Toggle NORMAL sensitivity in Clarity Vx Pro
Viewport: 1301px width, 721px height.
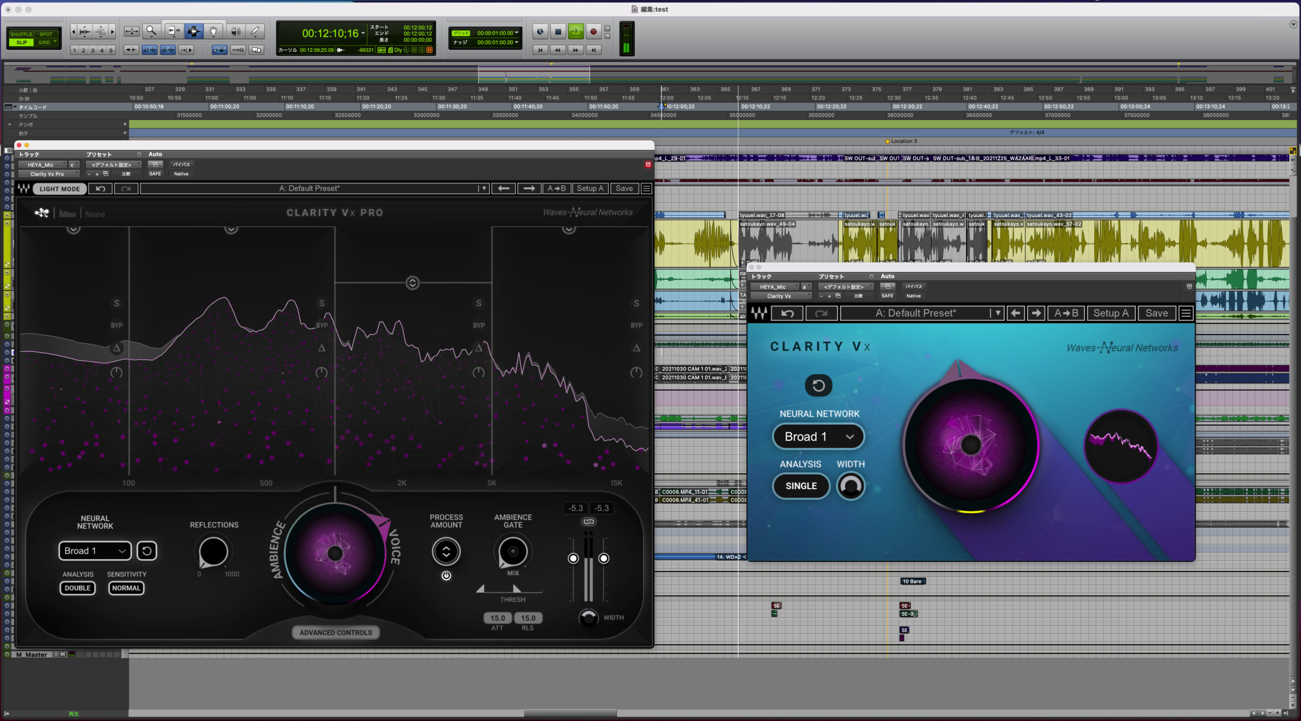click(x=126, y=588)
